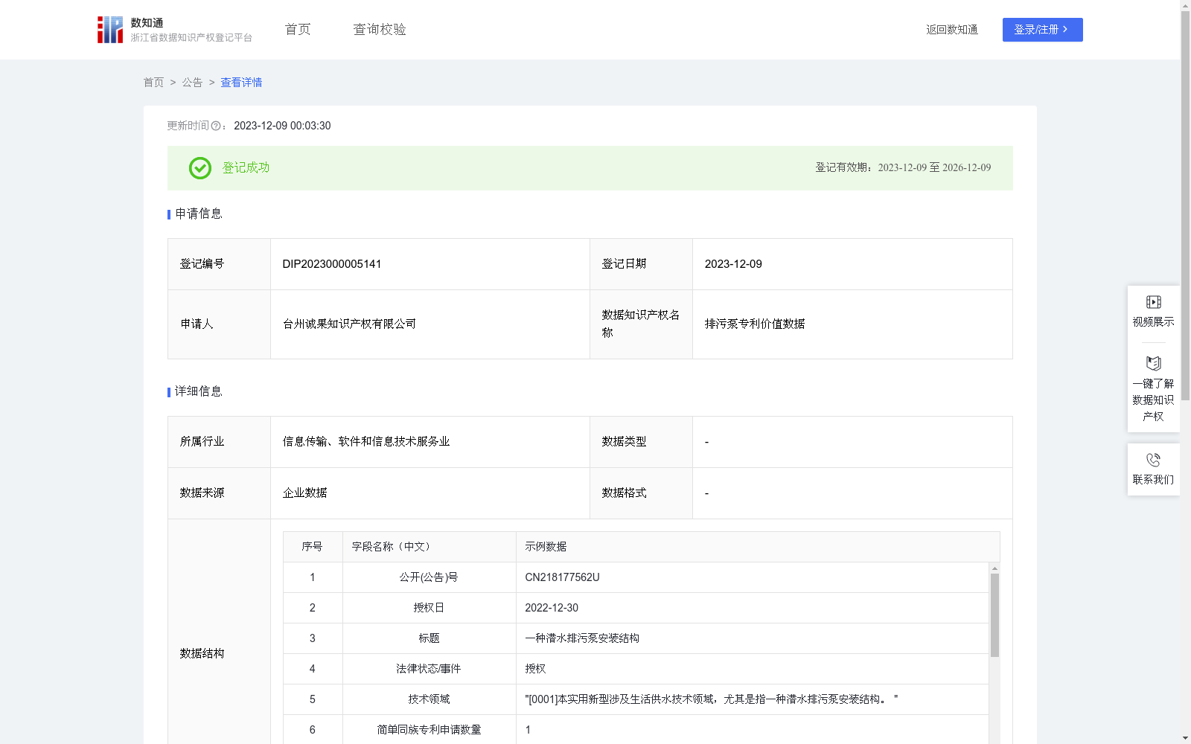Click the page scroll-down arrow
1191x744 pixels.
[x=1185, y=738]
